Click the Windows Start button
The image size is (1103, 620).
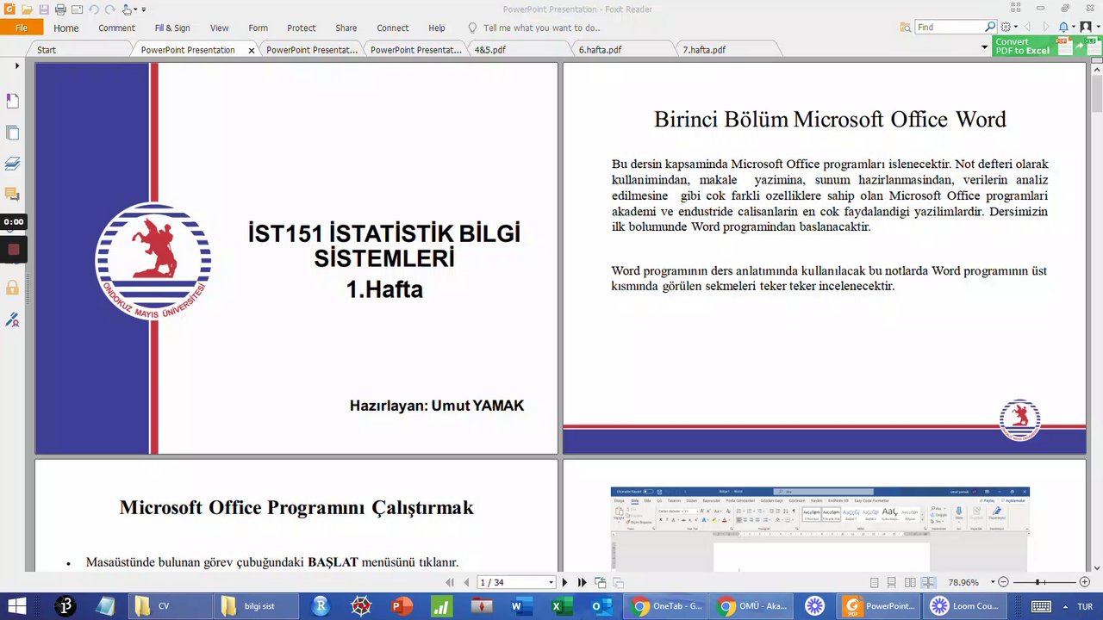[x=16, y=606]
